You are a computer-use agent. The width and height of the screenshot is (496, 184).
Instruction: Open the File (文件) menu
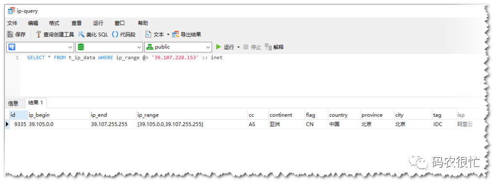pos(12,23)
